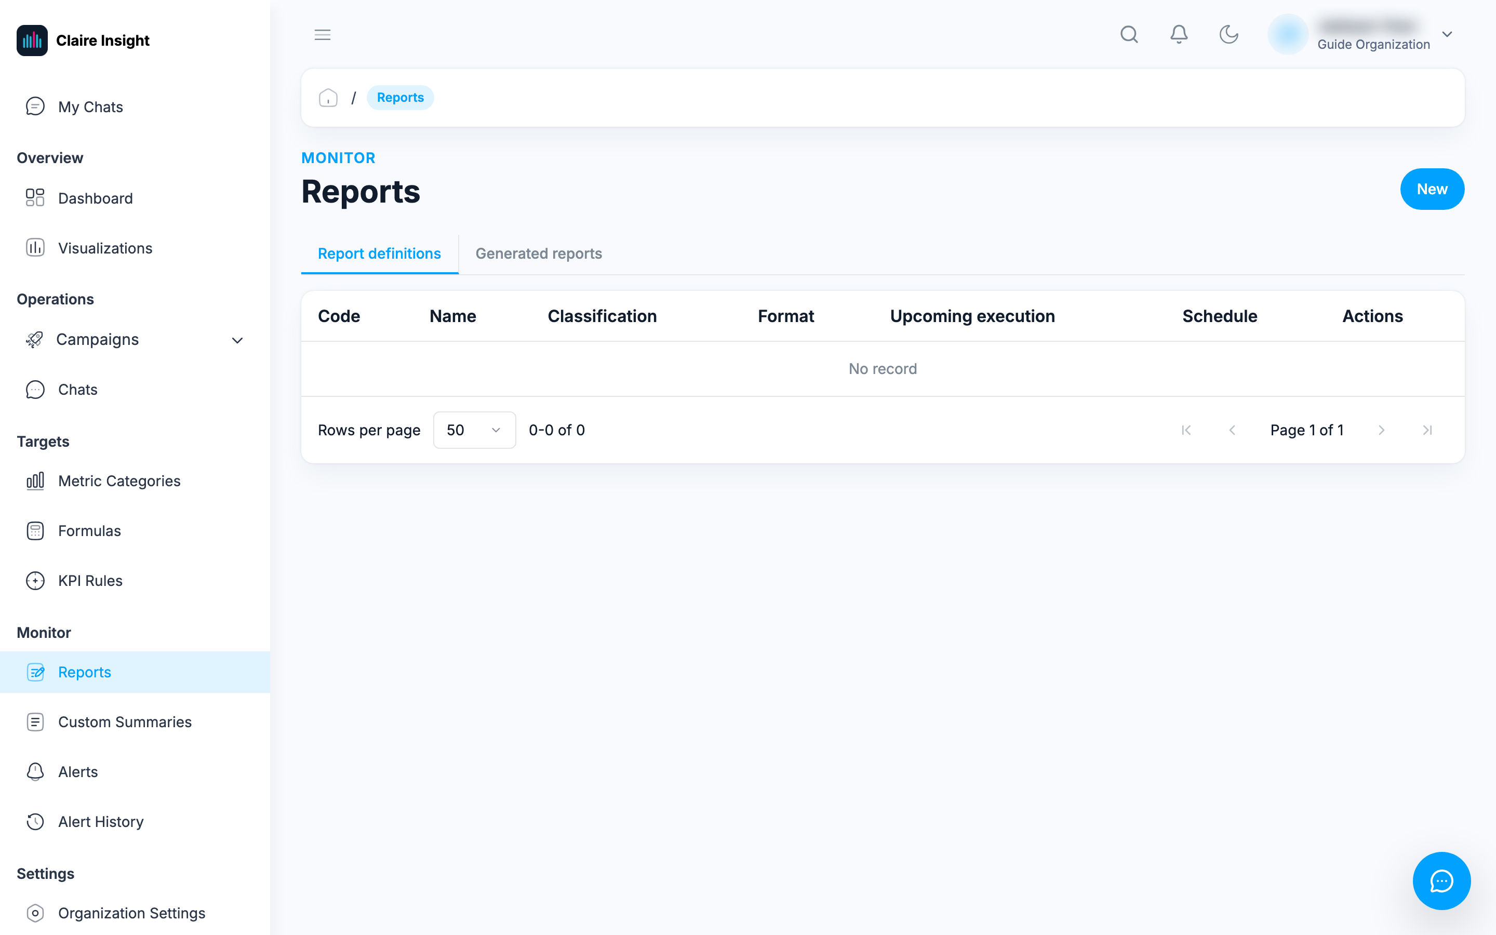Toggle dark mode with the moon icon
This screenshot has height=935, width=1496.
[x=1228, y=35]
